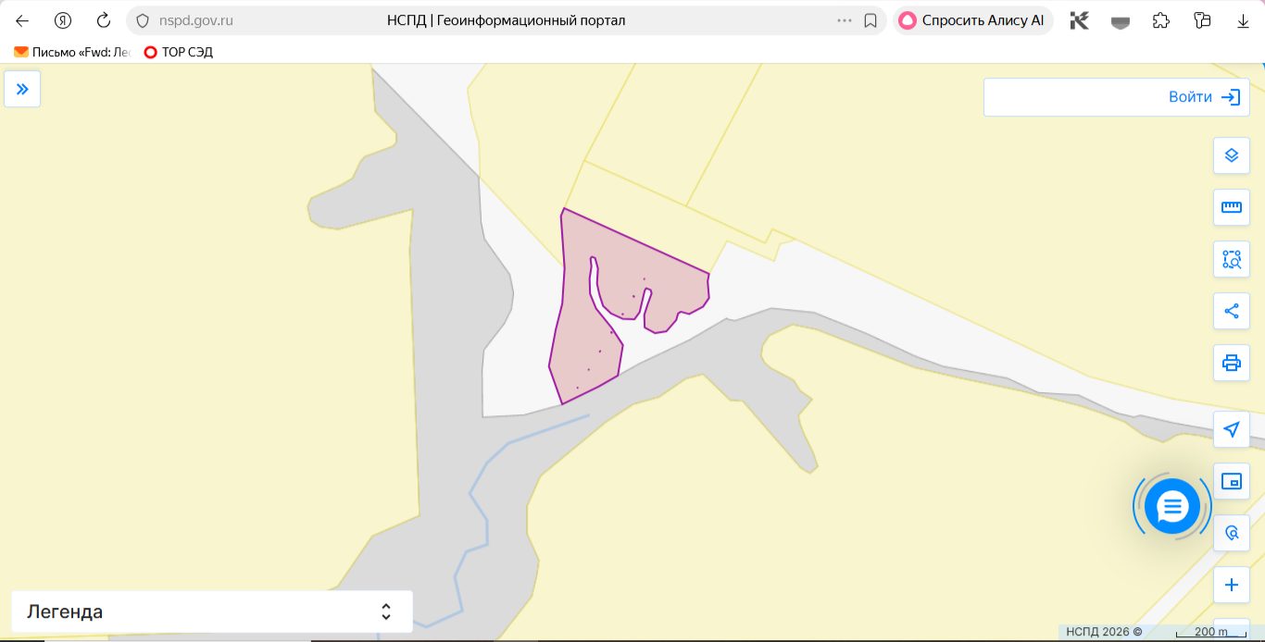Open the ТОР СЭД bookmark
This screenshot has width=1265, height=642.
pyautogui.click(x=178, y=52)
